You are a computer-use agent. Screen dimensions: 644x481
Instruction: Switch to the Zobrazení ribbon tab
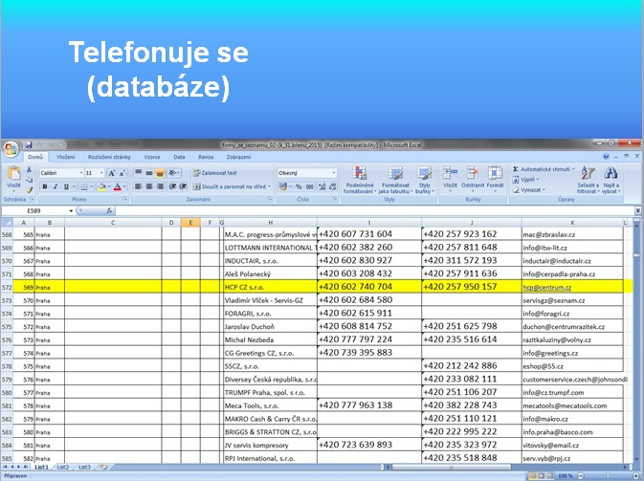238,157
